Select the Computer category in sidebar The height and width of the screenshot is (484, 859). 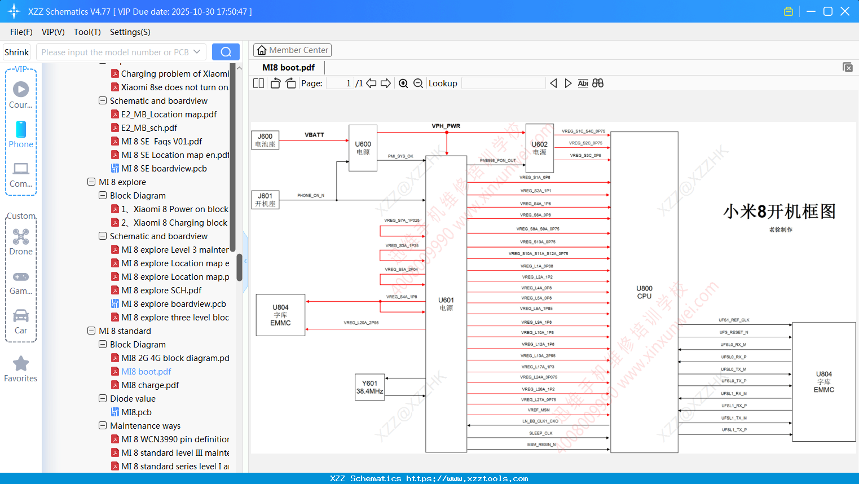tap(21, 174)
